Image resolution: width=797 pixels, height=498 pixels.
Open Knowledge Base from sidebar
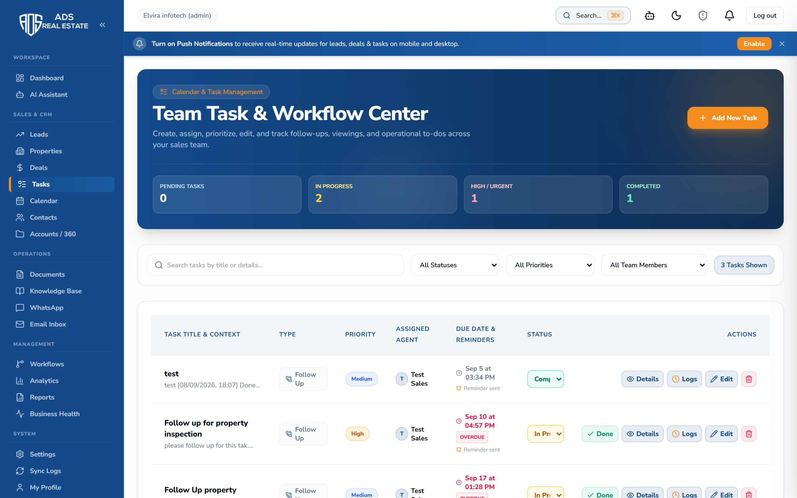pos(62,291)
